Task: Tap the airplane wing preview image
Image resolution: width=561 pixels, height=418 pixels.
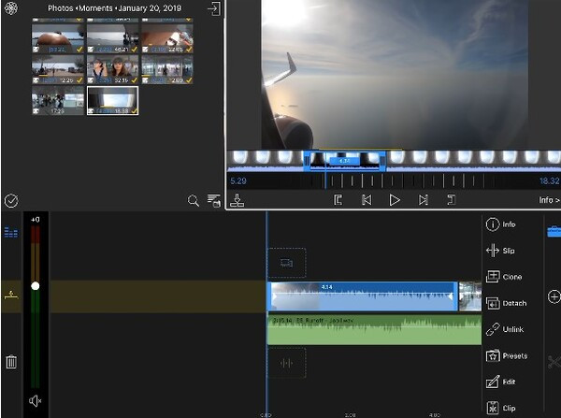Action: (395, 74)
